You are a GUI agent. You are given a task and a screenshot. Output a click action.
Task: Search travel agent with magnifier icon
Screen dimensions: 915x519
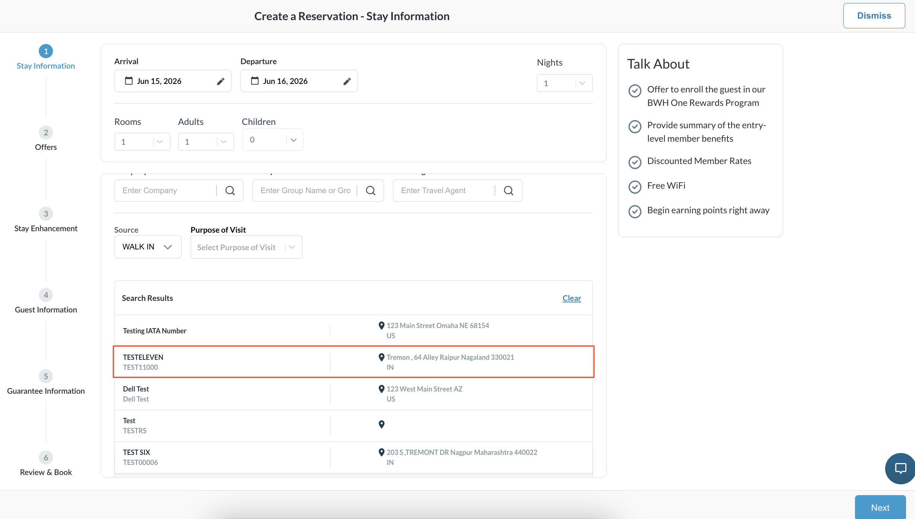509,191
